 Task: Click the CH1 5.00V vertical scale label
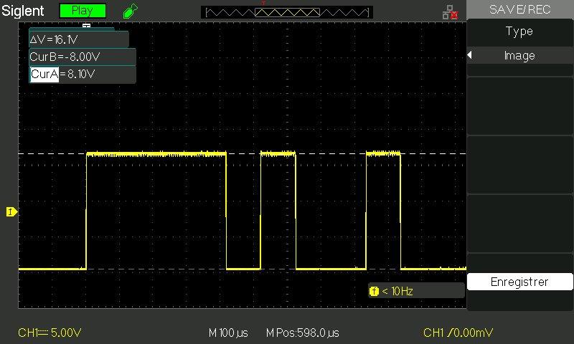click(x=50, y=333)
